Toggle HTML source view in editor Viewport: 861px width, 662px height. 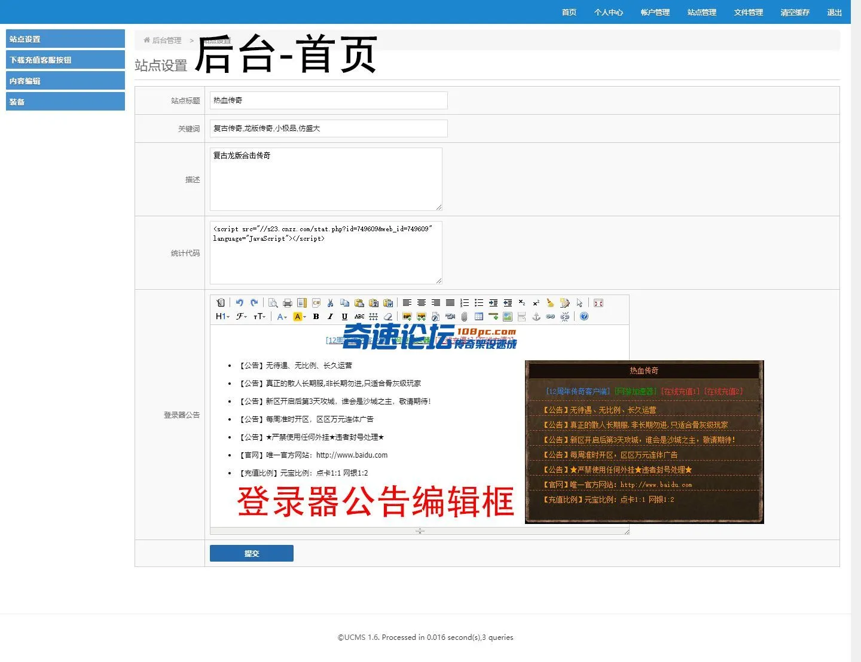click(x=220, y=303)
